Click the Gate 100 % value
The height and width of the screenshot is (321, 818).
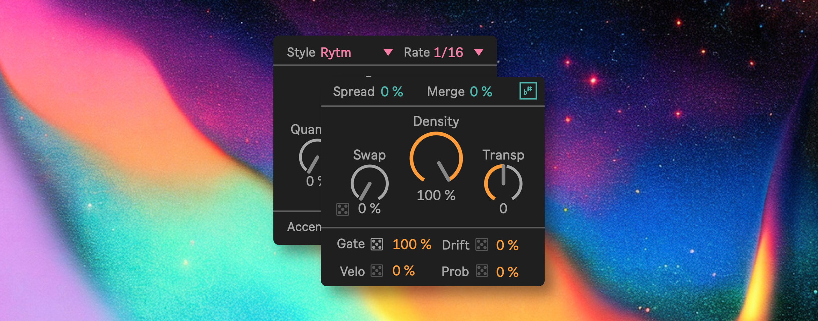click(411, 245)
